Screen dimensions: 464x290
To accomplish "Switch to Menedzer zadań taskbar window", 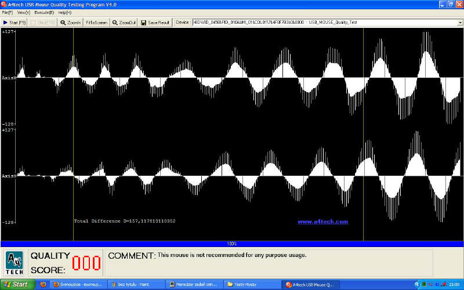I will (x=194, y=284).
